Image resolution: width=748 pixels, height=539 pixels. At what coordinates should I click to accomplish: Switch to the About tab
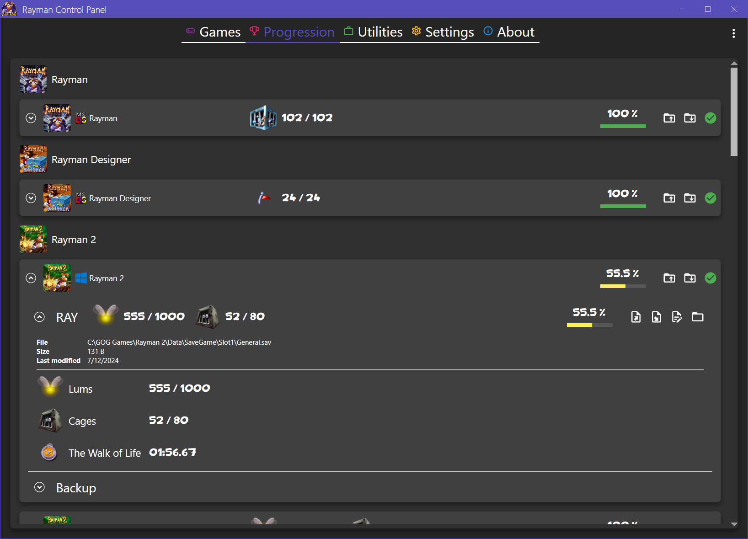(x=509, y=32)
